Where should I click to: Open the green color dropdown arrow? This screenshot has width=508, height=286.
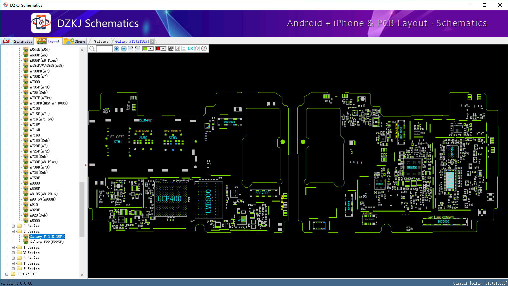pyautogui.click(x=151, y=49)
